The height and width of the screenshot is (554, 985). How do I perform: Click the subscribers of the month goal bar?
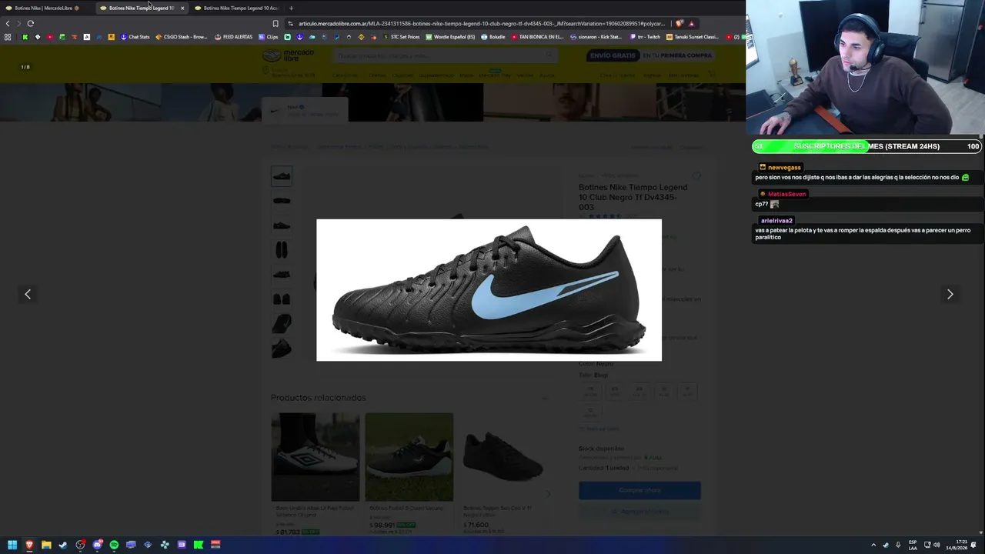pos(867,146)
